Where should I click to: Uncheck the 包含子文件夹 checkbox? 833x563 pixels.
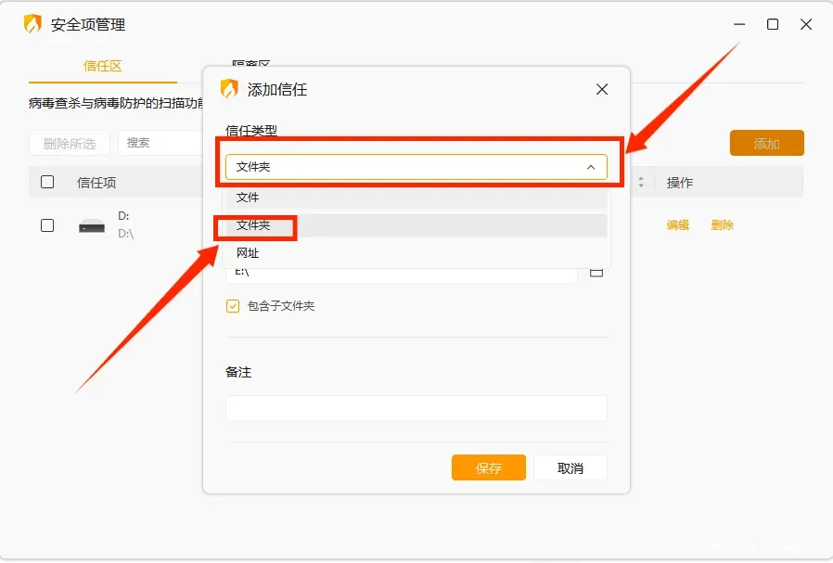(233, 306)
